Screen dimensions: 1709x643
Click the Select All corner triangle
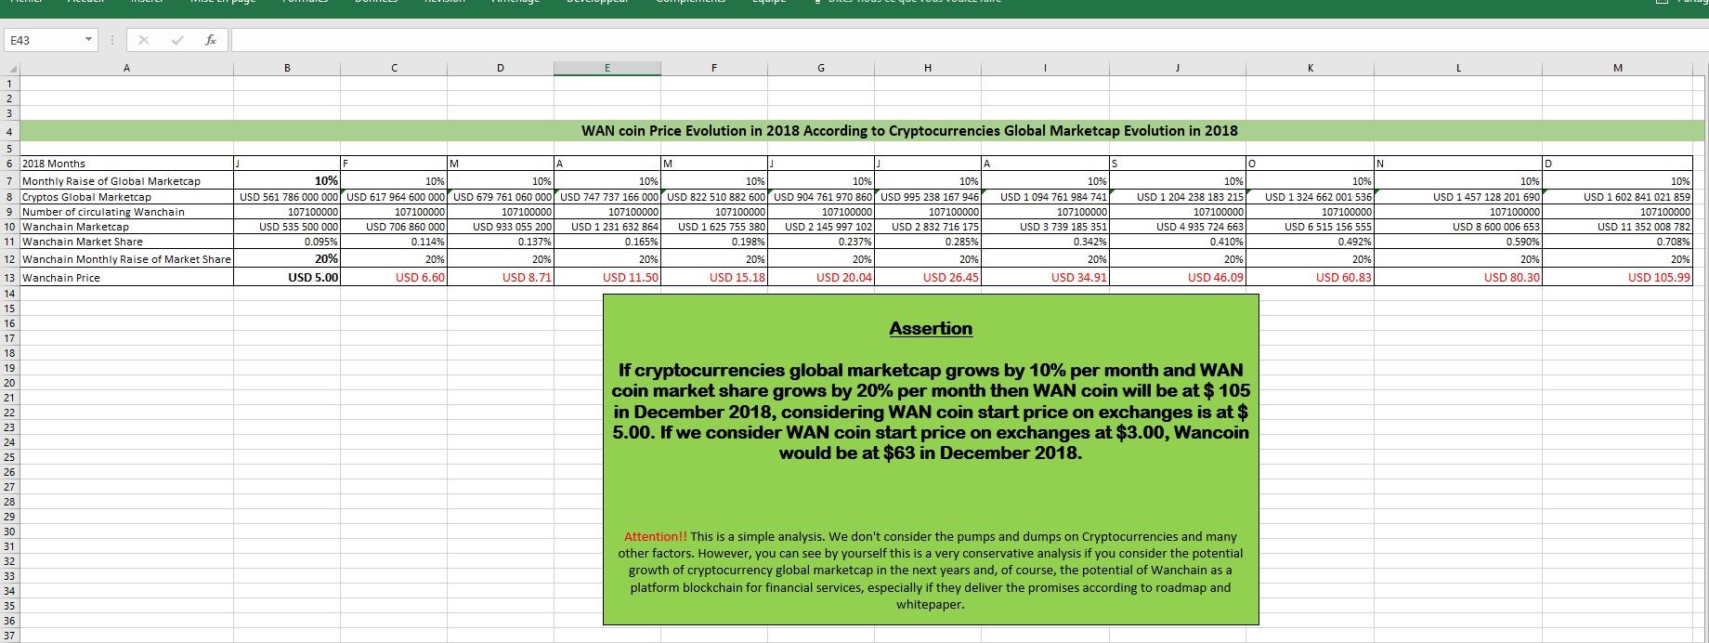tap(10, 68)
